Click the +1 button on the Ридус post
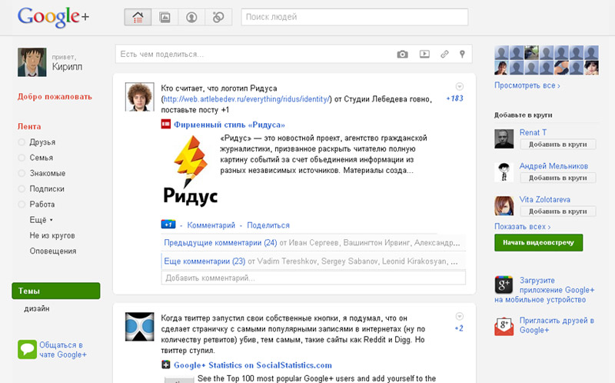Viewport: 615px width, 383px height. click(168, 225)
